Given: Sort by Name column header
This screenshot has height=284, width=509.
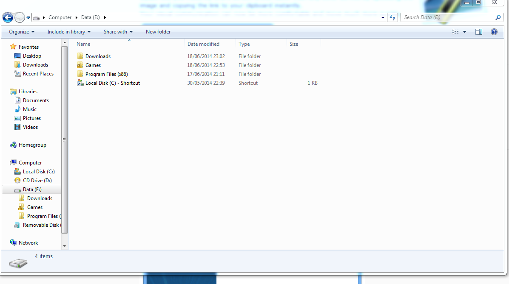Looking at the screenshot, I should pyautogui.click(x=83, y=44).
